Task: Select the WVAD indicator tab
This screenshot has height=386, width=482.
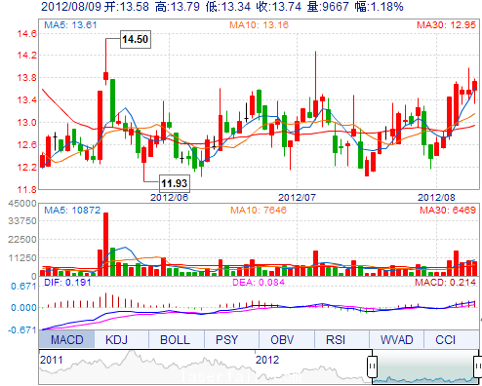Action: tap(396, 339)
